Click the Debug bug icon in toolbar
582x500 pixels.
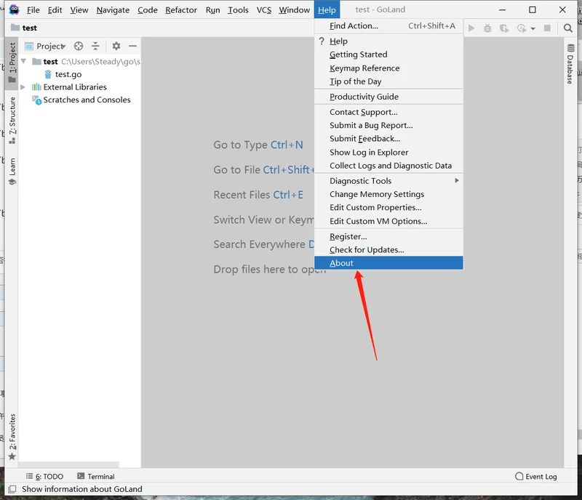coord(487,28)
